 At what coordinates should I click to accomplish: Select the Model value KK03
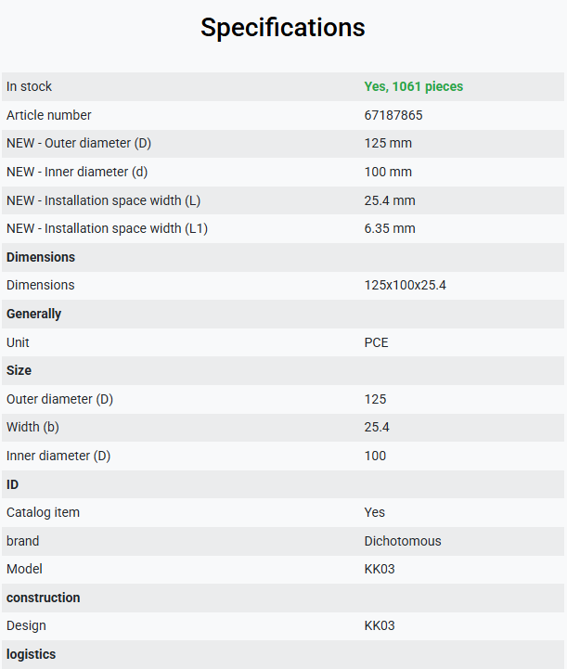pos(380,569)
